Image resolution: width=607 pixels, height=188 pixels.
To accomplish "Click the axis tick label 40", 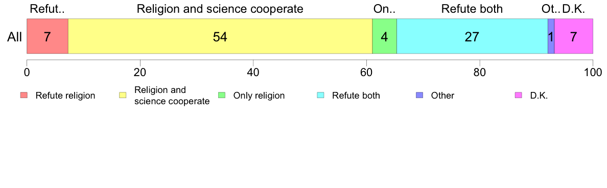I will coord(253,72).
